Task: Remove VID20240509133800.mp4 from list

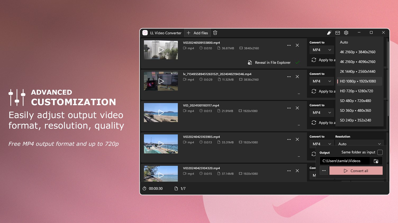Action: 297,45
